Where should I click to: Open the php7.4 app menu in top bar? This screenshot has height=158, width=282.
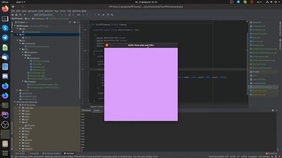[x=21, y=2]
